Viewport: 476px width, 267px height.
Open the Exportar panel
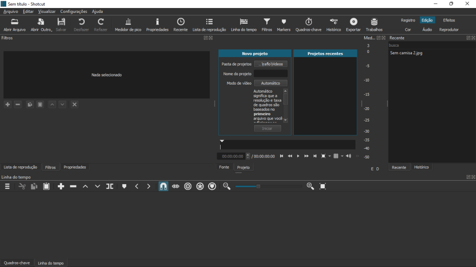pyautogui.click(x=353, y=24)
